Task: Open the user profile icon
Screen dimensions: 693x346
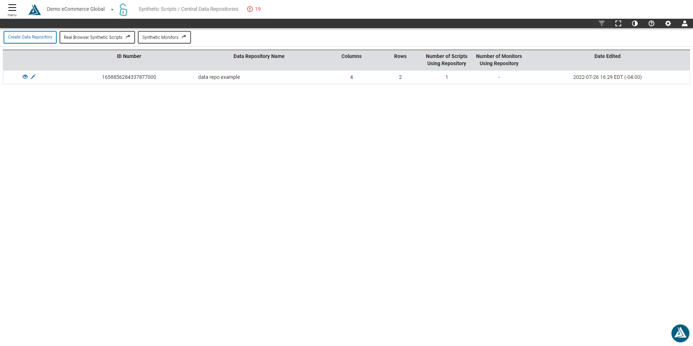Action: (684, 23)
